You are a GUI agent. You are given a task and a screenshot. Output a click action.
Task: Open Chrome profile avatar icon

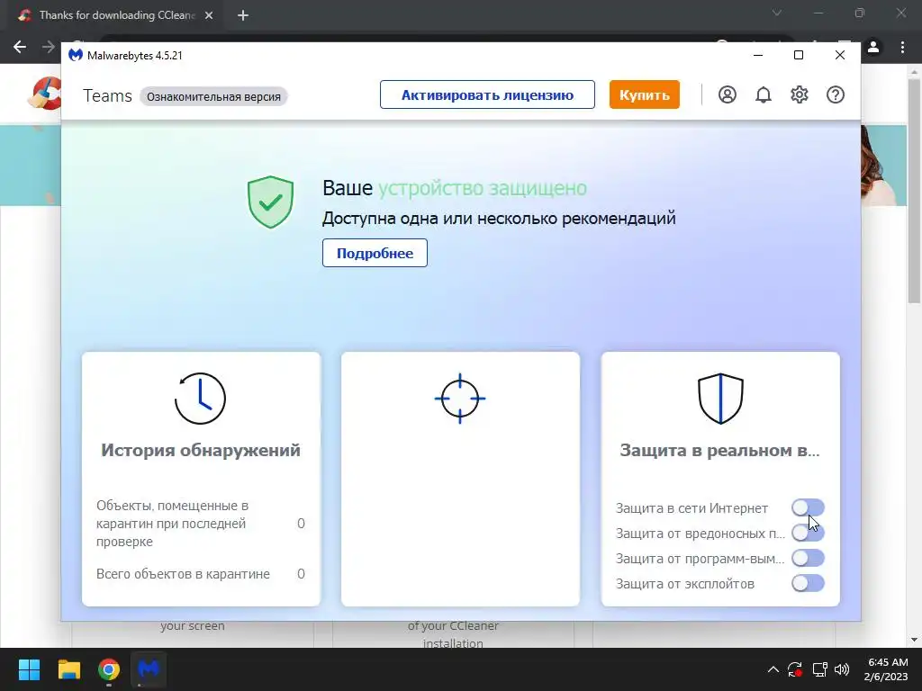pyautogui.click(x=873, y=47)
